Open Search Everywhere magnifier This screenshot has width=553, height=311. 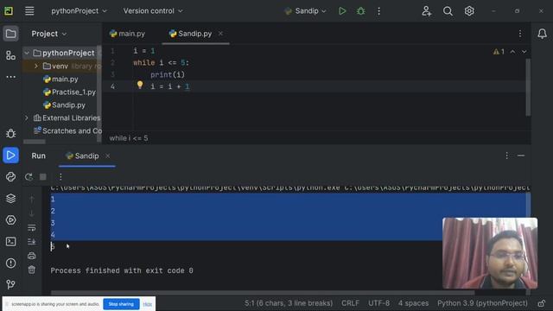(448, 11)
